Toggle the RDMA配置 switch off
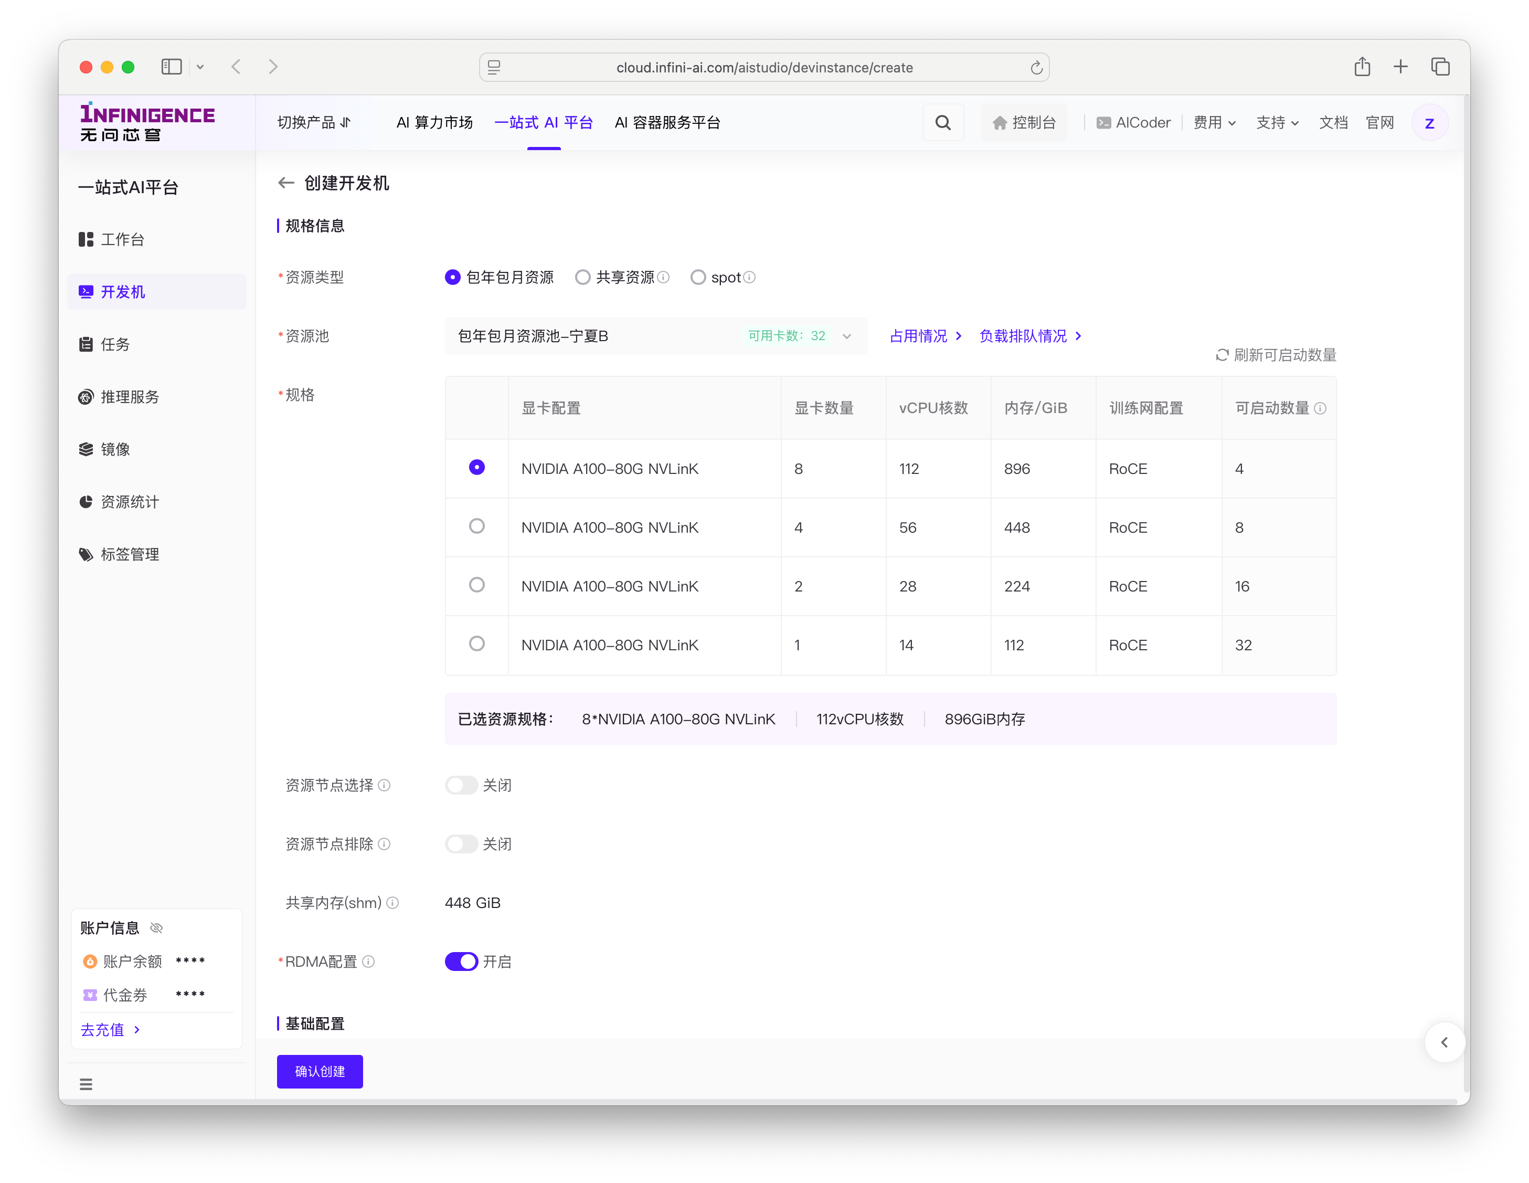Image resolution: width=1529 pixels, height=1183 pixels. [461, 962]
